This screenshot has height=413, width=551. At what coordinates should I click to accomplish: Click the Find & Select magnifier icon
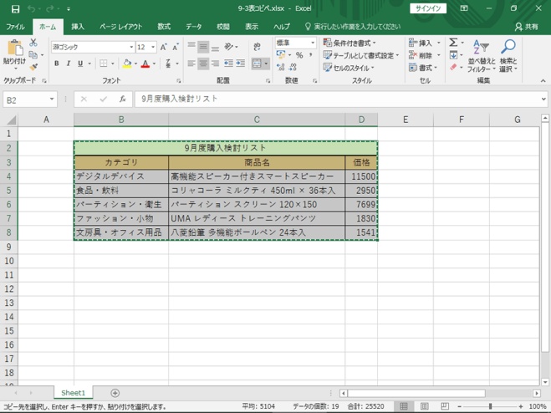tap(508, 48)
